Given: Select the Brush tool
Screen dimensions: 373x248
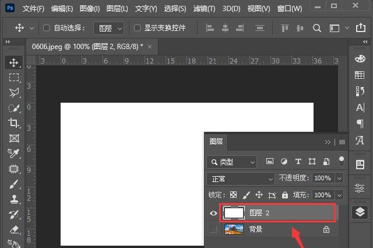Looking at the screenshot, I should click(x=14, y=184).
